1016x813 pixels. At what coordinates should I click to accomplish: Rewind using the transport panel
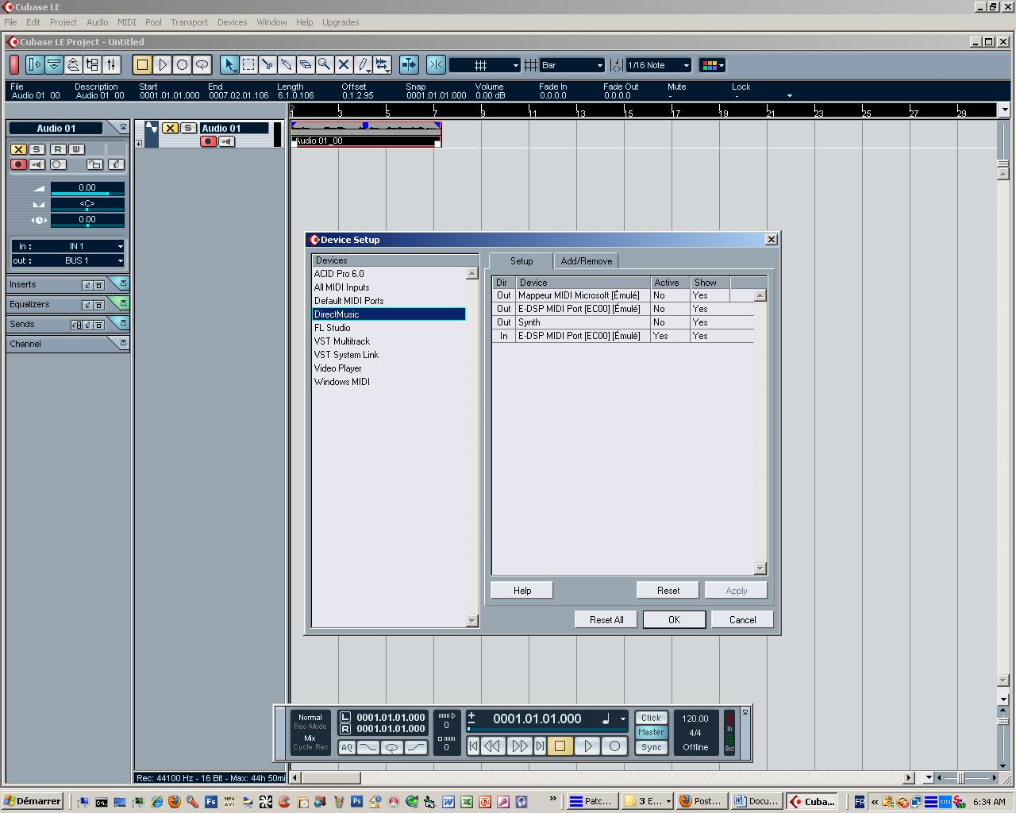coord(492,746)
